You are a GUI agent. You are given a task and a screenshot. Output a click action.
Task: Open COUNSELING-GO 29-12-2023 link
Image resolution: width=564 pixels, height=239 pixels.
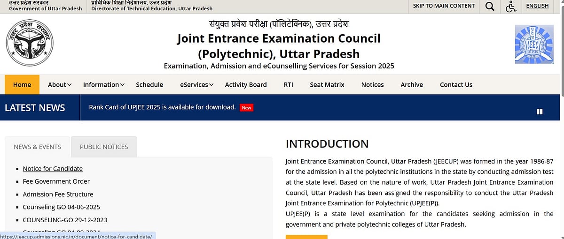[65, 219]
